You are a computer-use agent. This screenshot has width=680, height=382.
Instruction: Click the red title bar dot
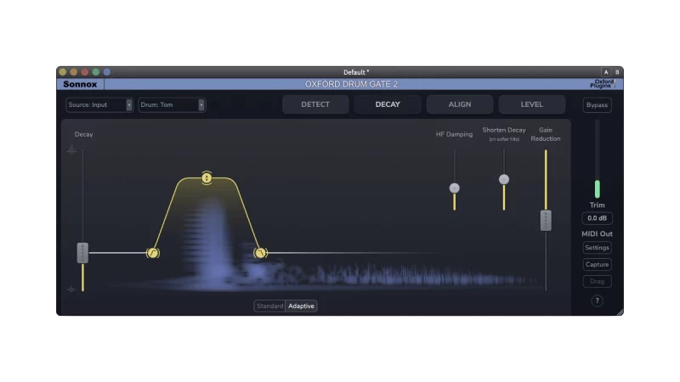pyautogui.click(x=84, y=72)
